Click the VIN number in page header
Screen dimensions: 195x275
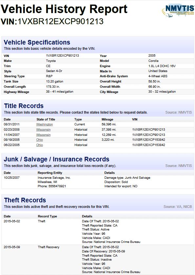click(x=61, y=21)
